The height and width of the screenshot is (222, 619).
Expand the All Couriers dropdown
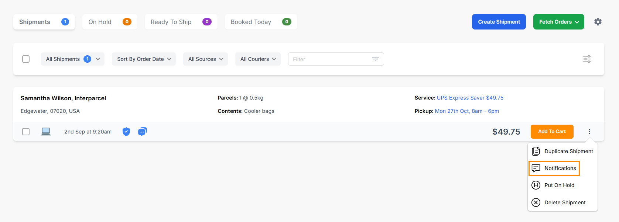pyautogui.click(x=258, y=59)
